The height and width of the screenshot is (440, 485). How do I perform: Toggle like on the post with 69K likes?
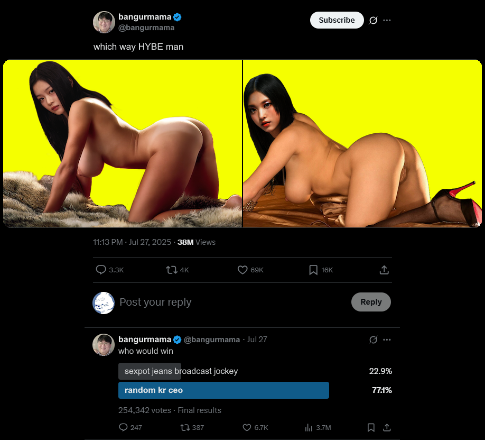click(243, 270)
